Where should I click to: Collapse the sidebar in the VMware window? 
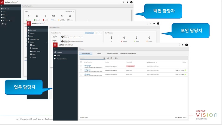tap(55, 49)
